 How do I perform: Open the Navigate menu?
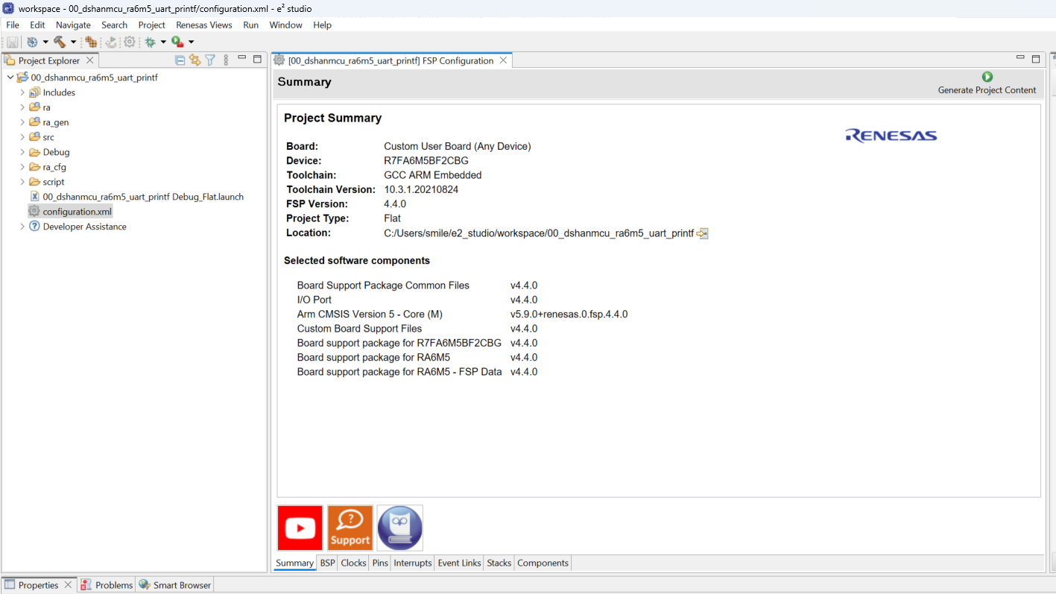tap(73, 25)
